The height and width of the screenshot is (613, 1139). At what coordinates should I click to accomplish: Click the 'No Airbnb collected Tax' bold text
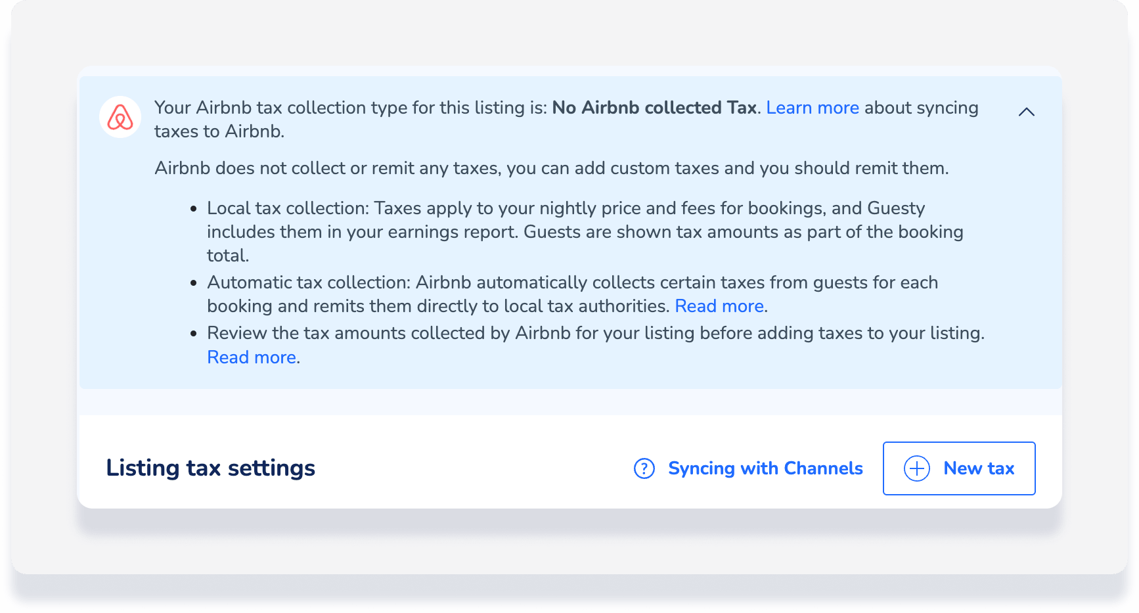[654, 108]
